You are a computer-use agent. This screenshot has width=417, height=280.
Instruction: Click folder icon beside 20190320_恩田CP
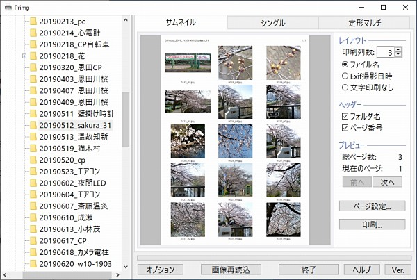coord(33,67)
